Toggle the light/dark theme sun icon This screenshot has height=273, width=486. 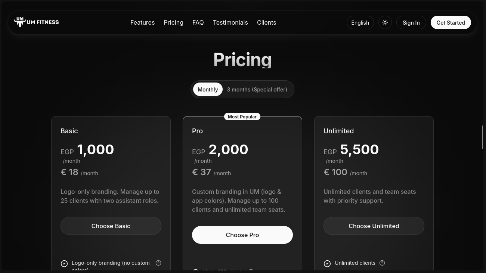click(x=385, y=22)
